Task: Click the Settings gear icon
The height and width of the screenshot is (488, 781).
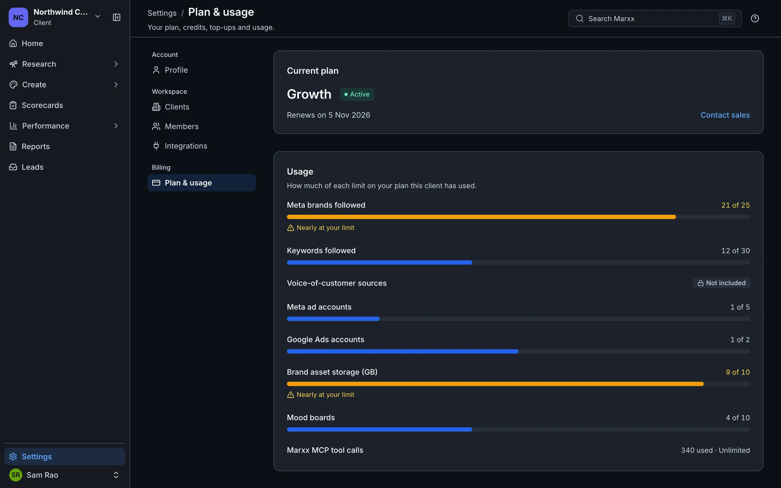Action: (13, 456)
